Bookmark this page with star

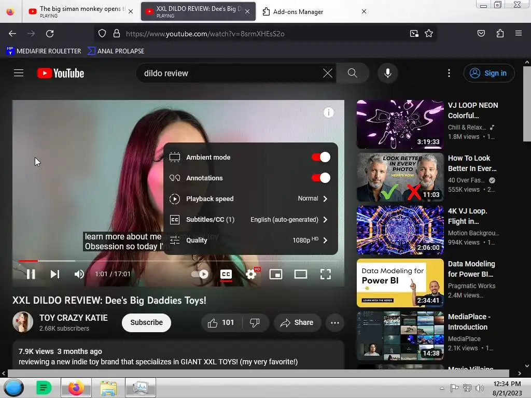tap(429, 34)
